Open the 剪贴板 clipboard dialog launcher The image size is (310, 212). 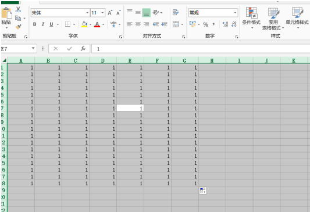coord(26,37)
